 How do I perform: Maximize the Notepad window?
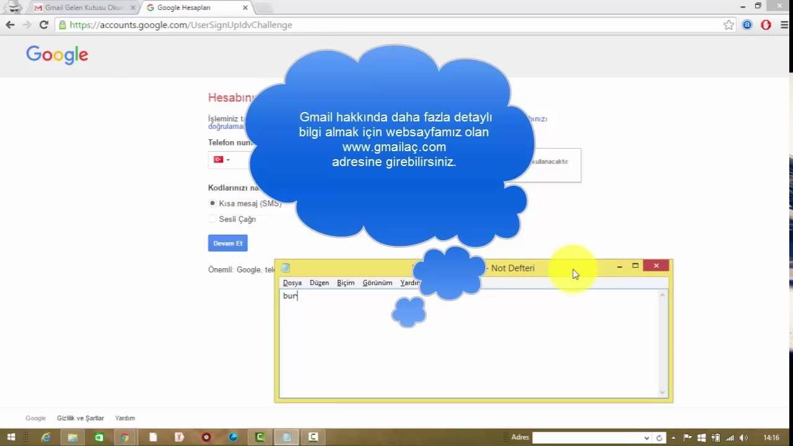[635, 266]
